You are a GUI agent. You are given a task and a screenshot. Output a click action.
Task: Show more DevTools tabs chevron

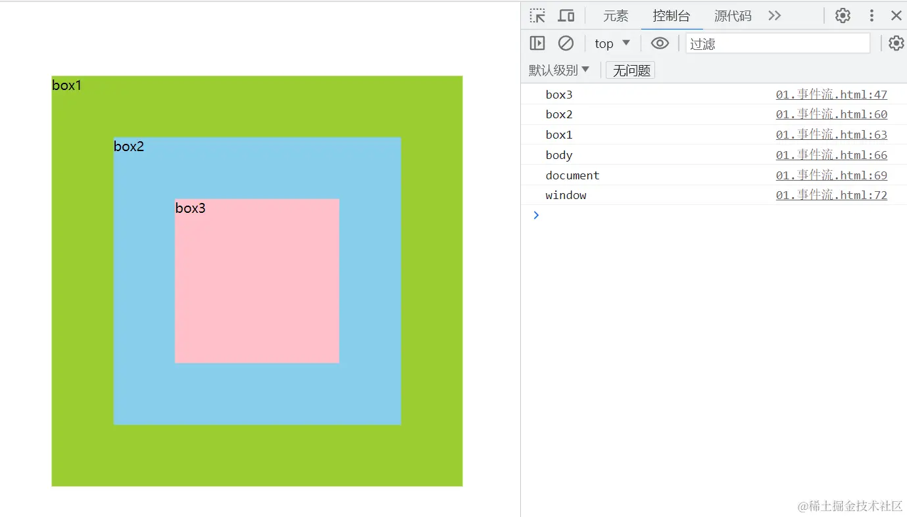[775, 16]
